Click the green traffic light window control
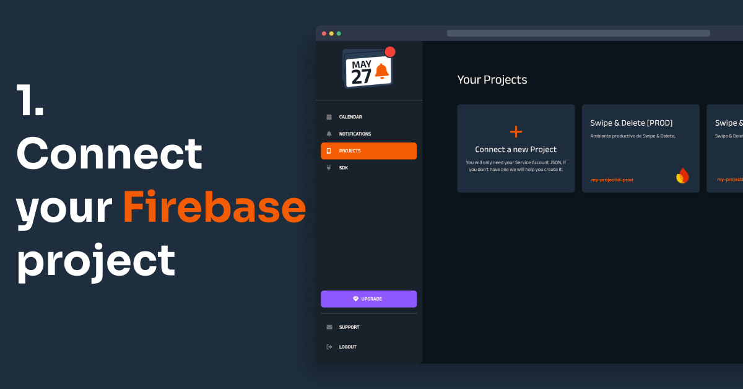Screen dimensions: 743x389 point(339,33)
